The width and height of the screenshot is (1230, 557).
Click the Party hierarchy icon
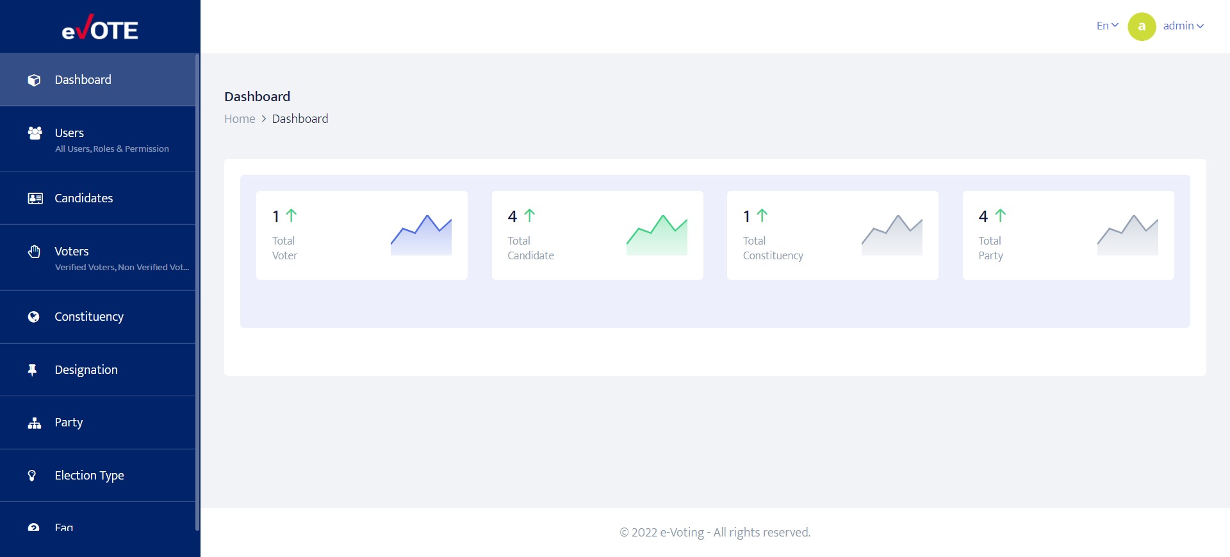pos(35,423)
